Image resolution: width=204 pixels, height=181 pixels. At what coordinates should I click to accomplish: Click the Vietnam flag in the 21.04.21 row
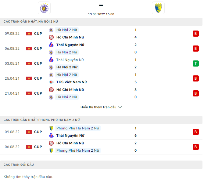tap(29, 93)
